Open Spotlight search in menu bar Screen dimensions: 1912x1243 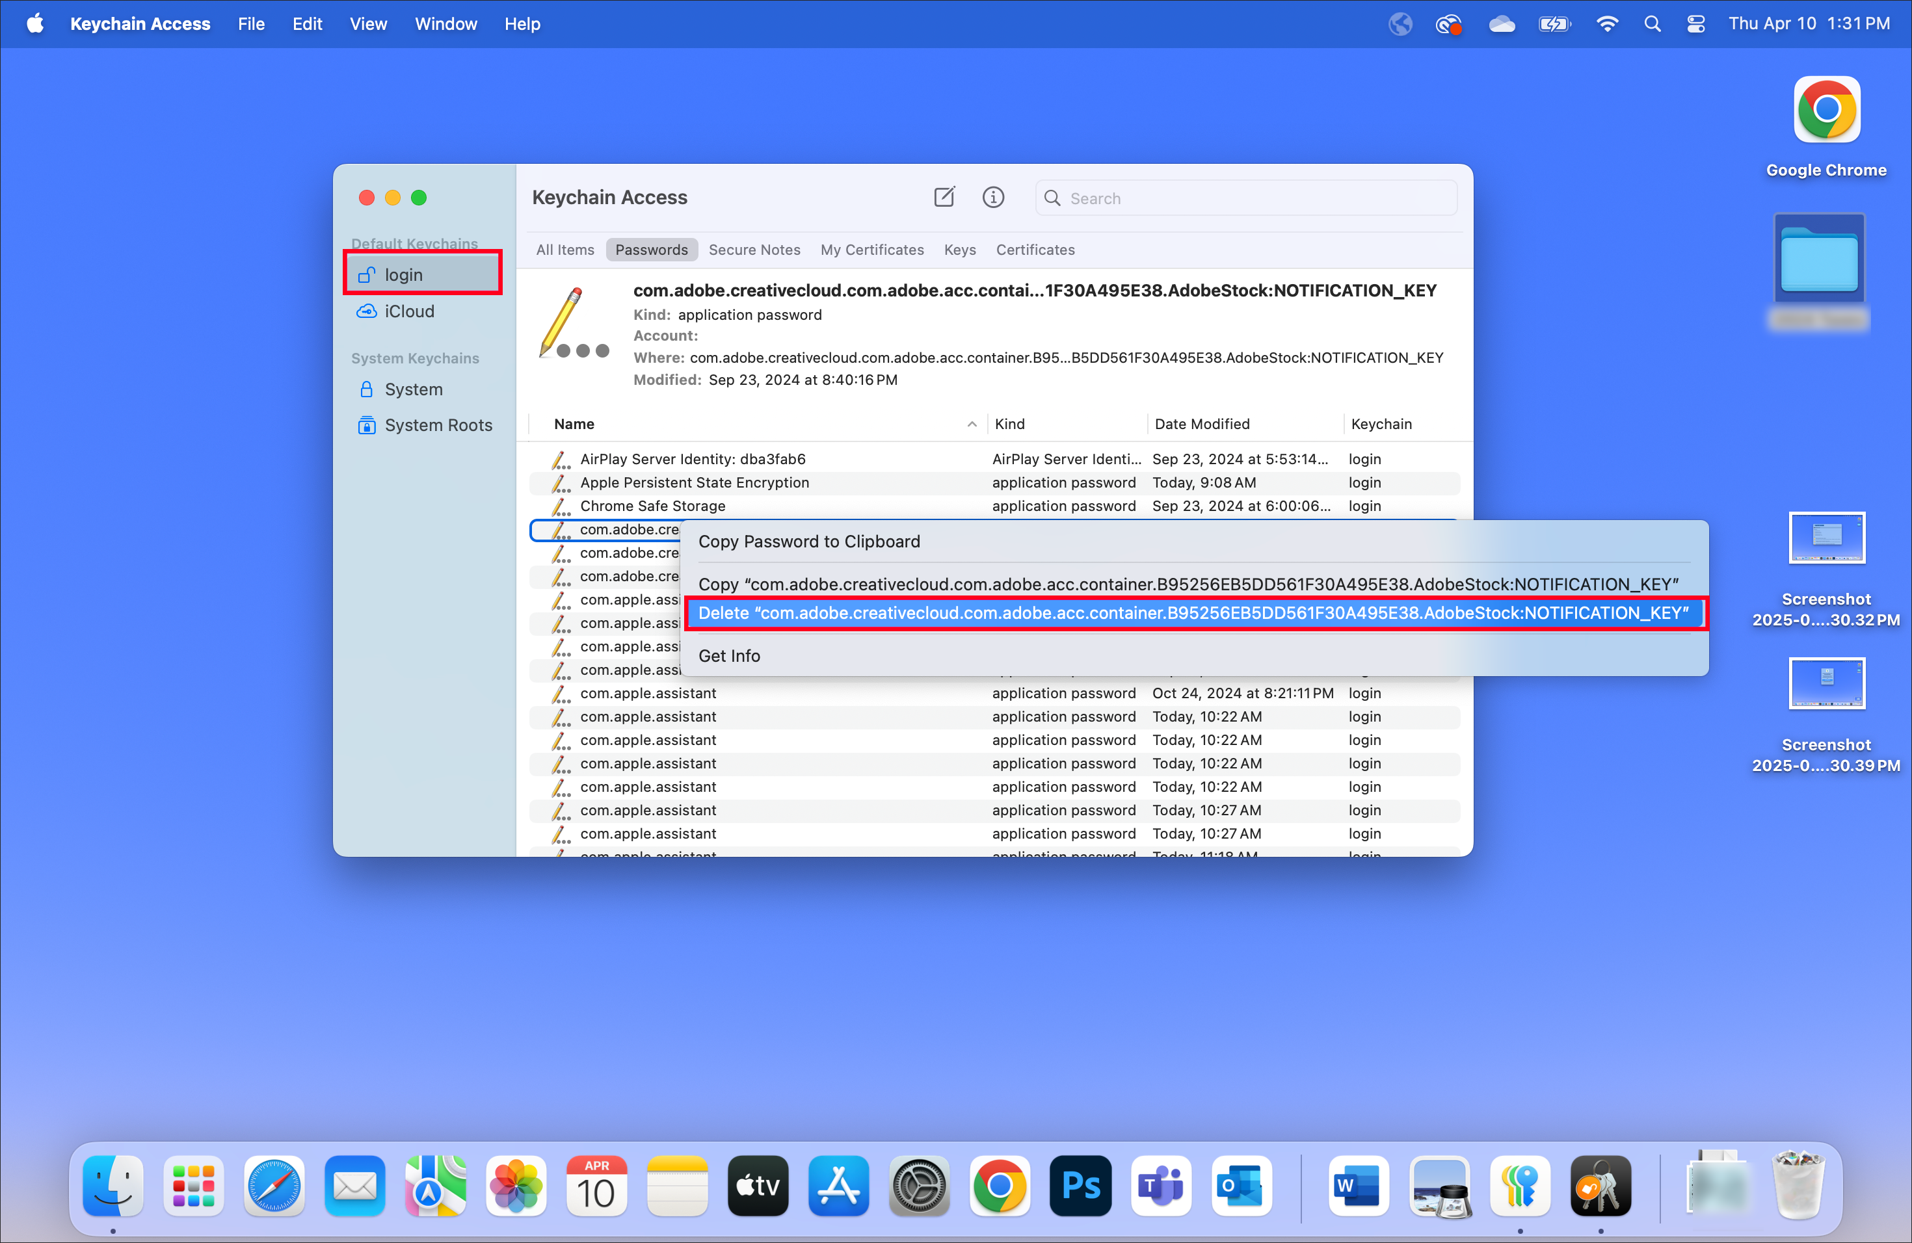pyautogui.click(x=1652, y=23)
